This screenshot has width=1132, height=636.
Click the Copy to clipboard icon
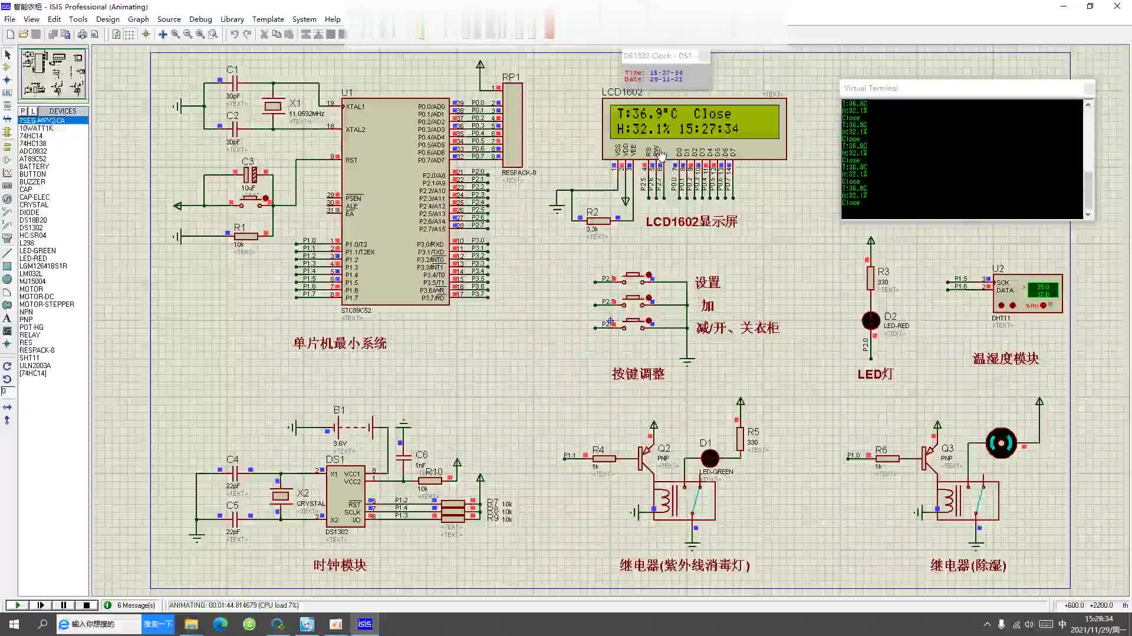(x=277, y=34)
